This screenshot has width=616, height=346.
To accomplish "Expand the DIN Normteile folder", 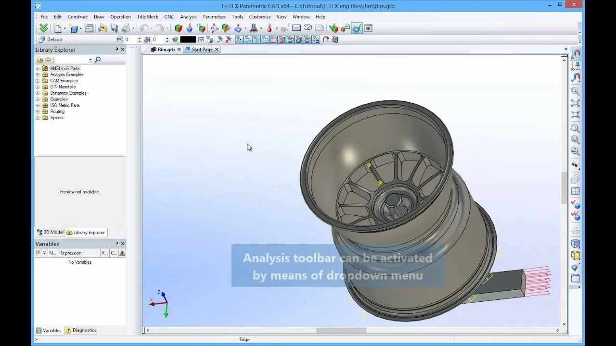I will click(x=38, y=87).
